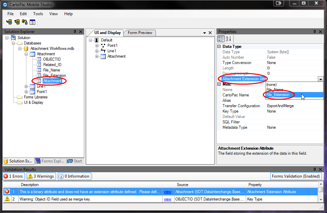Collapse the Data Type property category
The width and height of the screenshot is (327, 213).
219,47
